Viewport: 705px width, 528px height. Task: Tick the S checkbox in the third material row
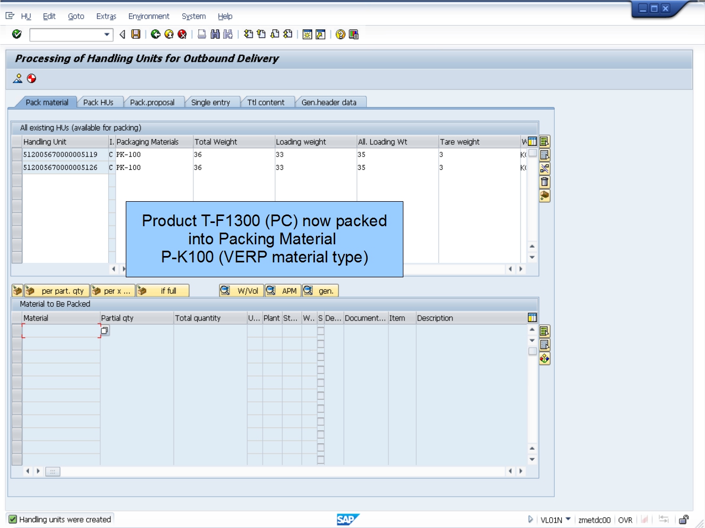tap(321, 357)
